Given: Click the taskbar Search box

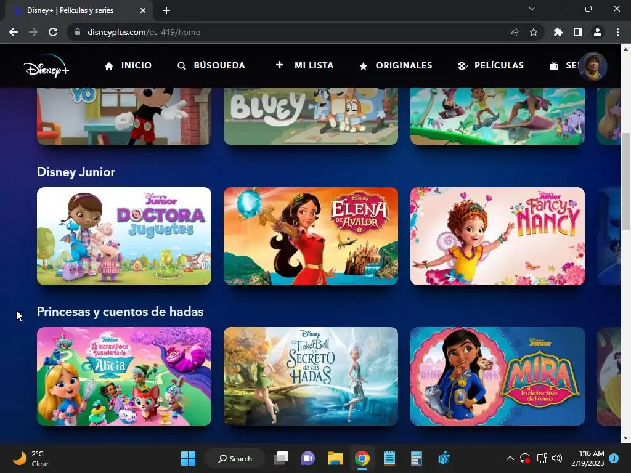Looking at the screenshot, I should (235, 458).
